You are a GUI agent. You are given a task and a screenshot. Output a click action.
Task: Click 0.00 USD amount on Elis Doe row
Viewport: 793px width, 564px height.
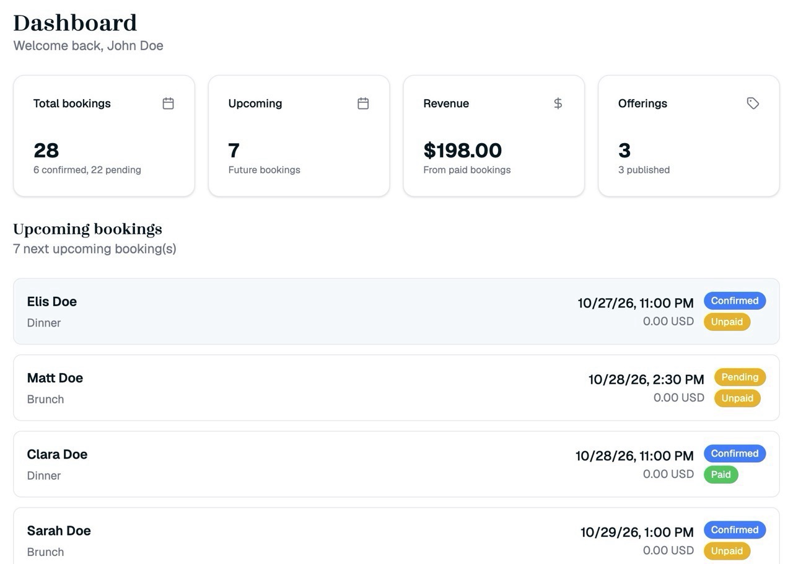coord(668,321)
